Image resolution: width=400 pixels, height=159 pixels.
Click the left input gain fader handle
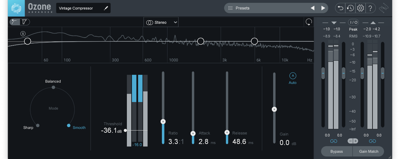[x=323, y=73]
